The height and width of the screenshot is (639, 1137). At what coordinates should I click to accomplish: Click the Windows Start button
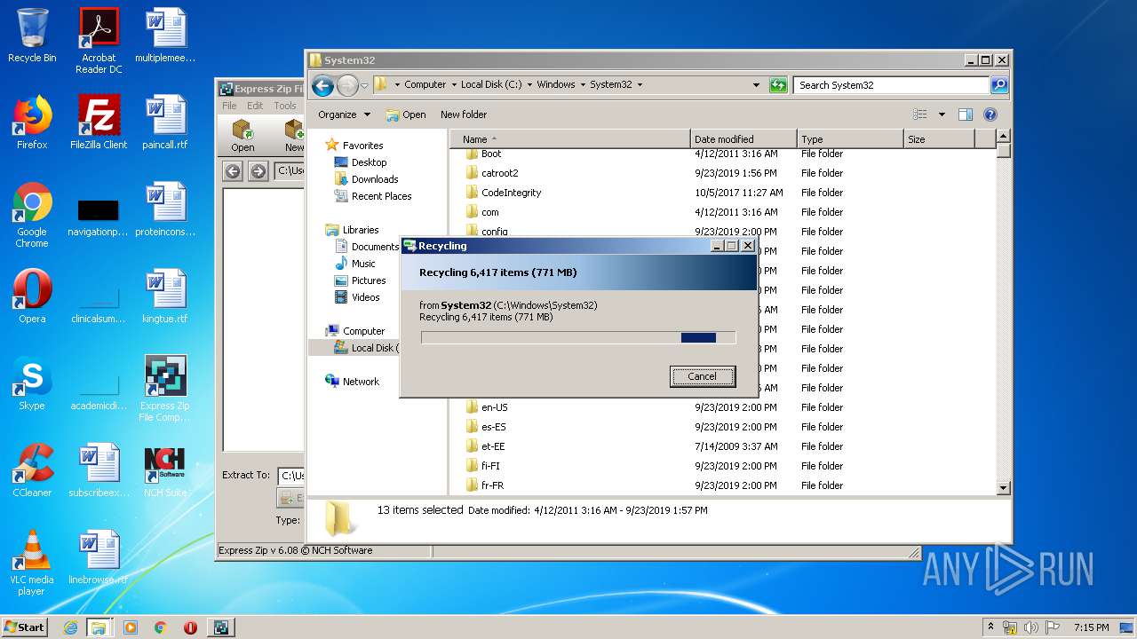(x=25, y=627)
